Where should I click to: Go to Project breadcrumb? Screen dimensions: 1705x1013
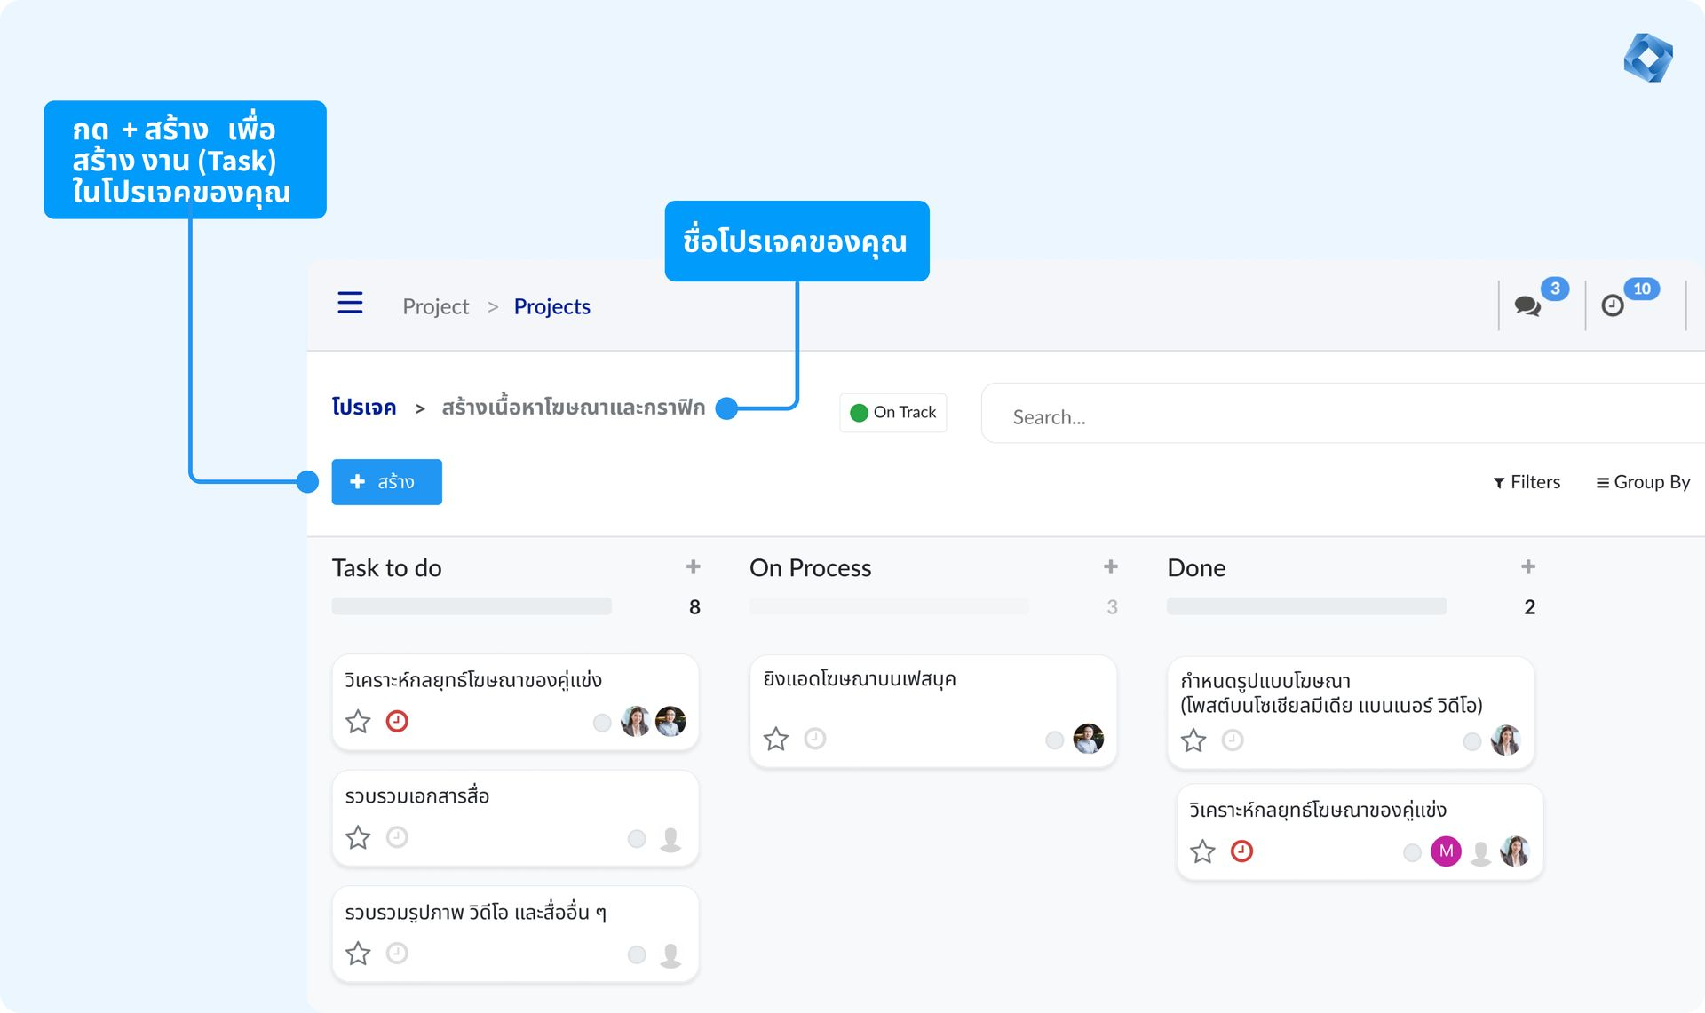coord(435,306)
